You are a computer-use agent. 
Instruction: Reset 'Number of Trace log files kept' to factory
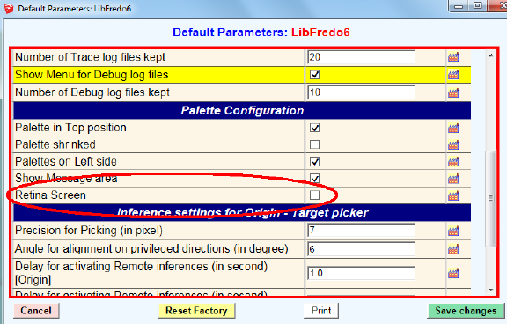tap(453, 57)
